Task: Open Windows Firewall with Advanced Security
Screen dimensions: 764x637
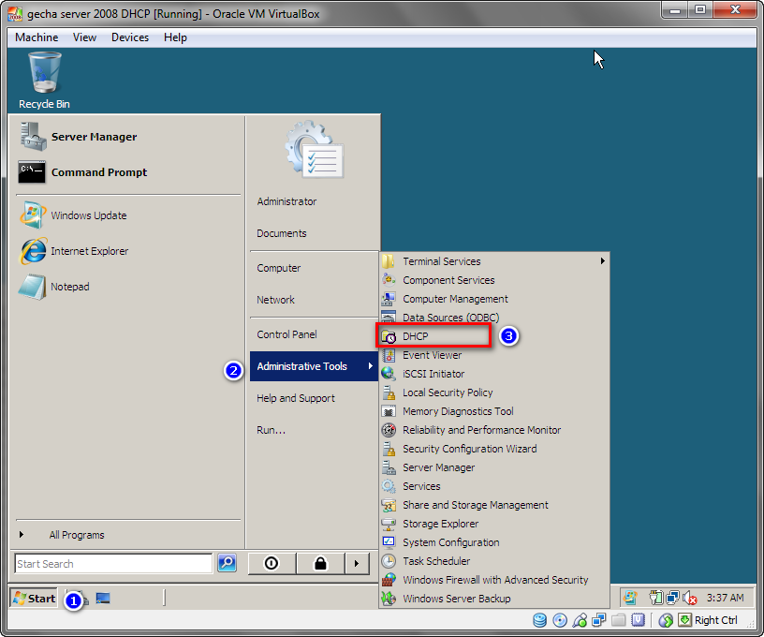Action: [x=494, y=580]
